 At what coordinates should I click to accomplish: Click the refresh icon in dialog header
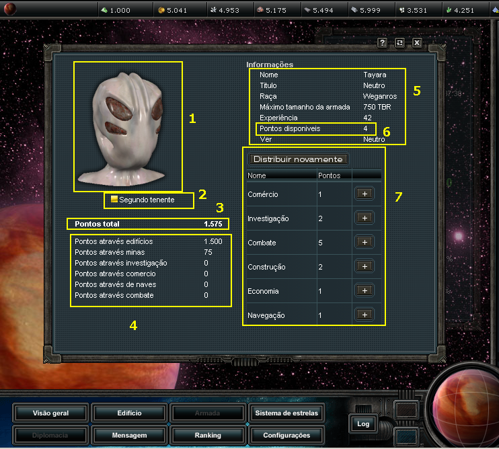tap(399, 42)
